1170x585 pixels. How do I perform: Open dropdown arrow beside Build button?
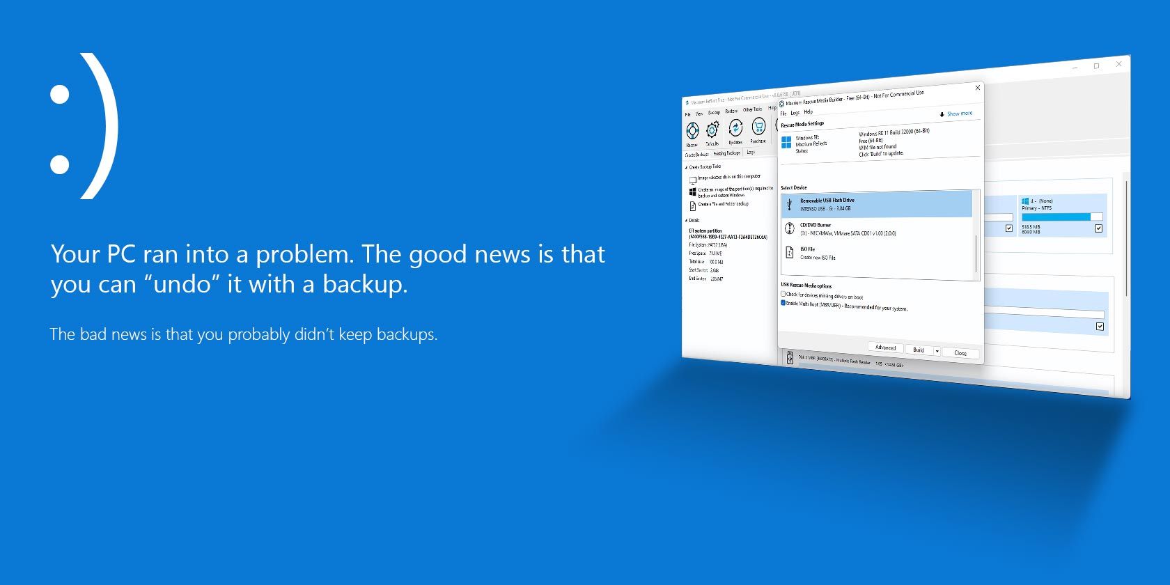click(937, 351)
